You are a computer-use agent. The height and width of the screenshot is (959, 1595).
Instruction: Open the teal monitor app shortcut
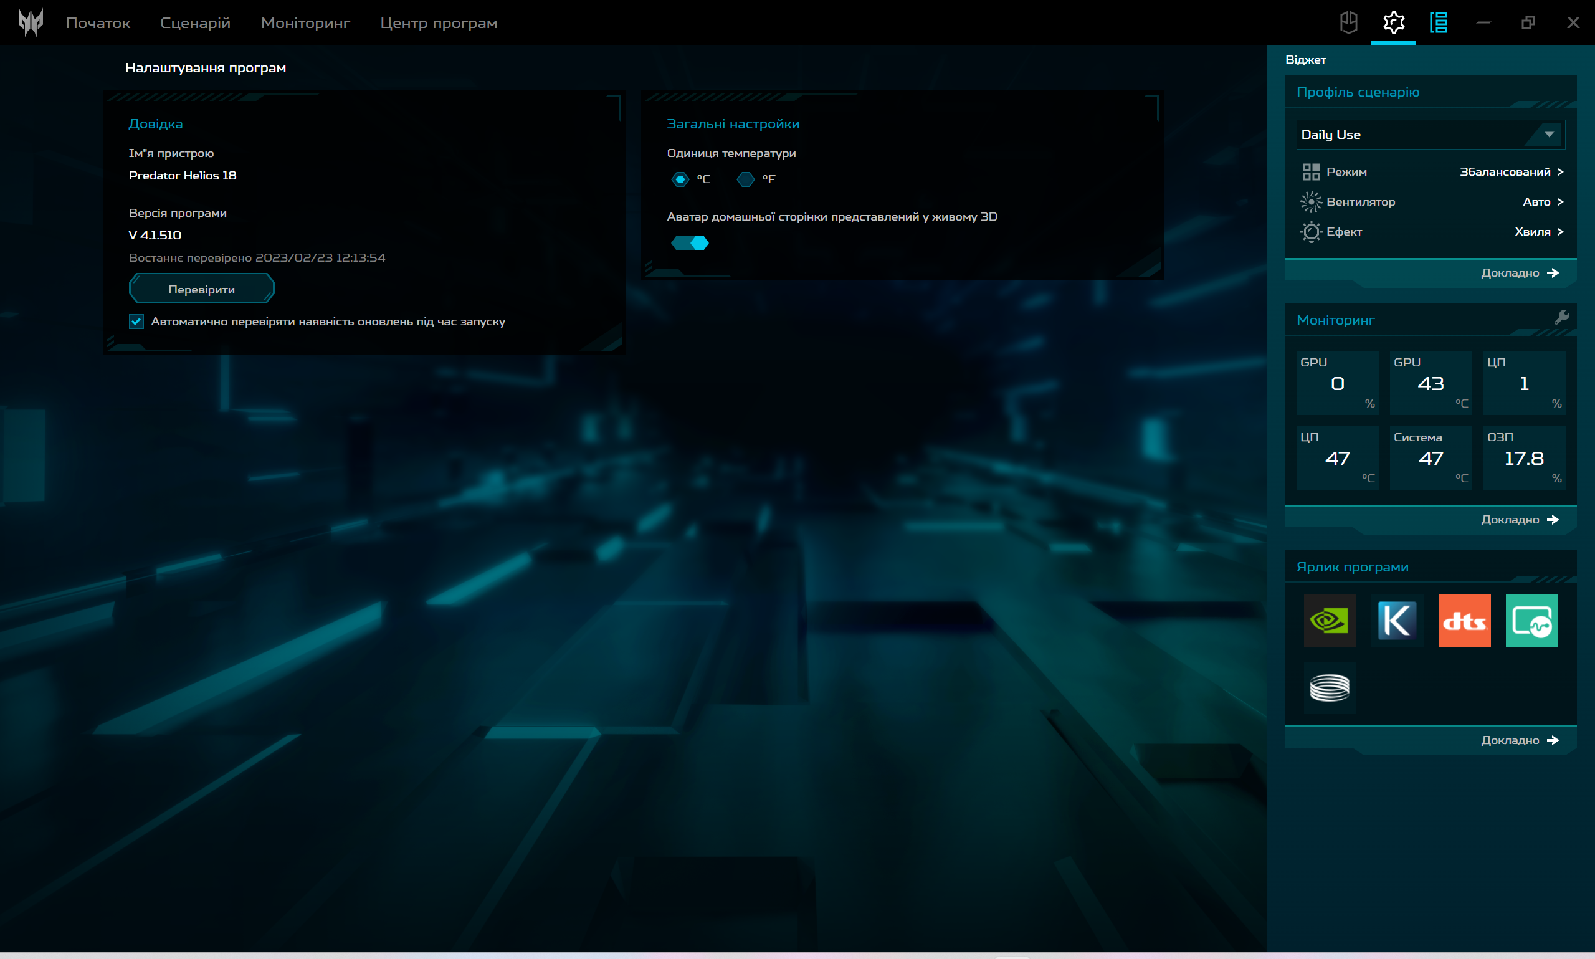[x=1531, y=621]
